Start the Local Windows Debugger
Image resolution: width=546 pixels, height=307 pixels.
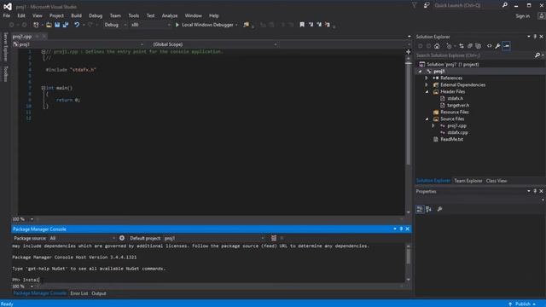204,25
